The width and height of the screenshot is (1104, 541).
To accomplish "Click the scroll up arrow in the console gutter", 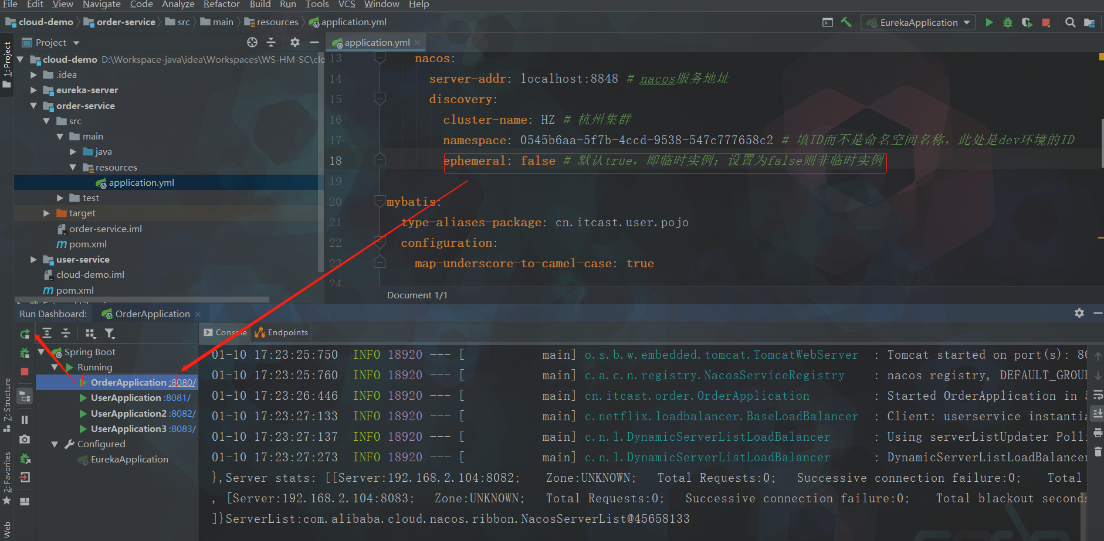I will point(1098,355).
